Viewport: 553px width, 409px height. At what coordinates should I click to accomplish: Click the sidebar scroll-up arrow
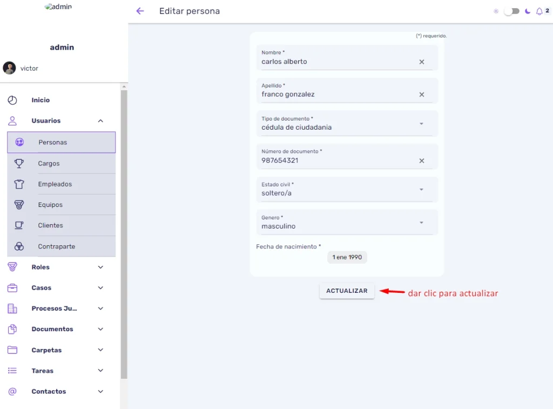[124, 86]
